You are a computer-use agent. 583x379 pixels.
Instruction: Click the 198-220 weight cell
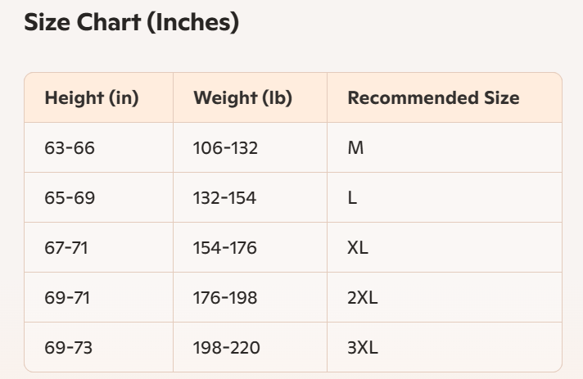tap(227, 348)
